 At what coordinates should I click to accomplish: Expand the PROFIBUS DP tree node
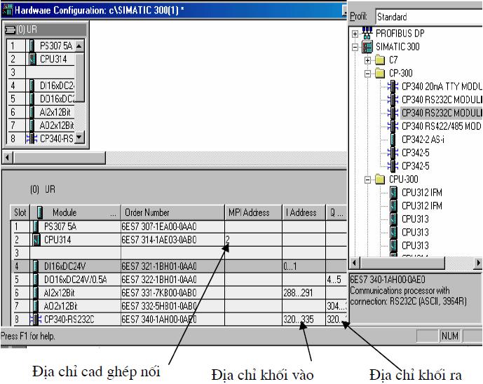click(x=355, y=34)
